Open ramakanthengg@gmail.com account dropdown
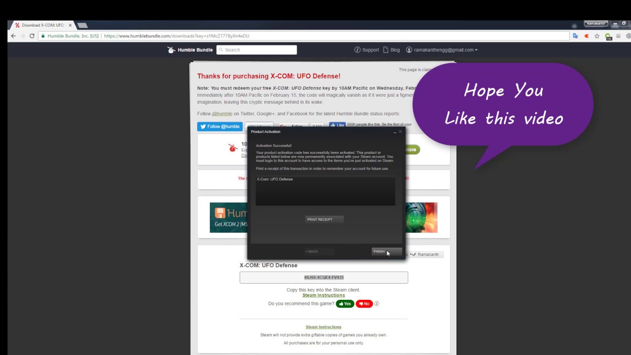This screenshot has height=355, width=631. coord(442,50)
